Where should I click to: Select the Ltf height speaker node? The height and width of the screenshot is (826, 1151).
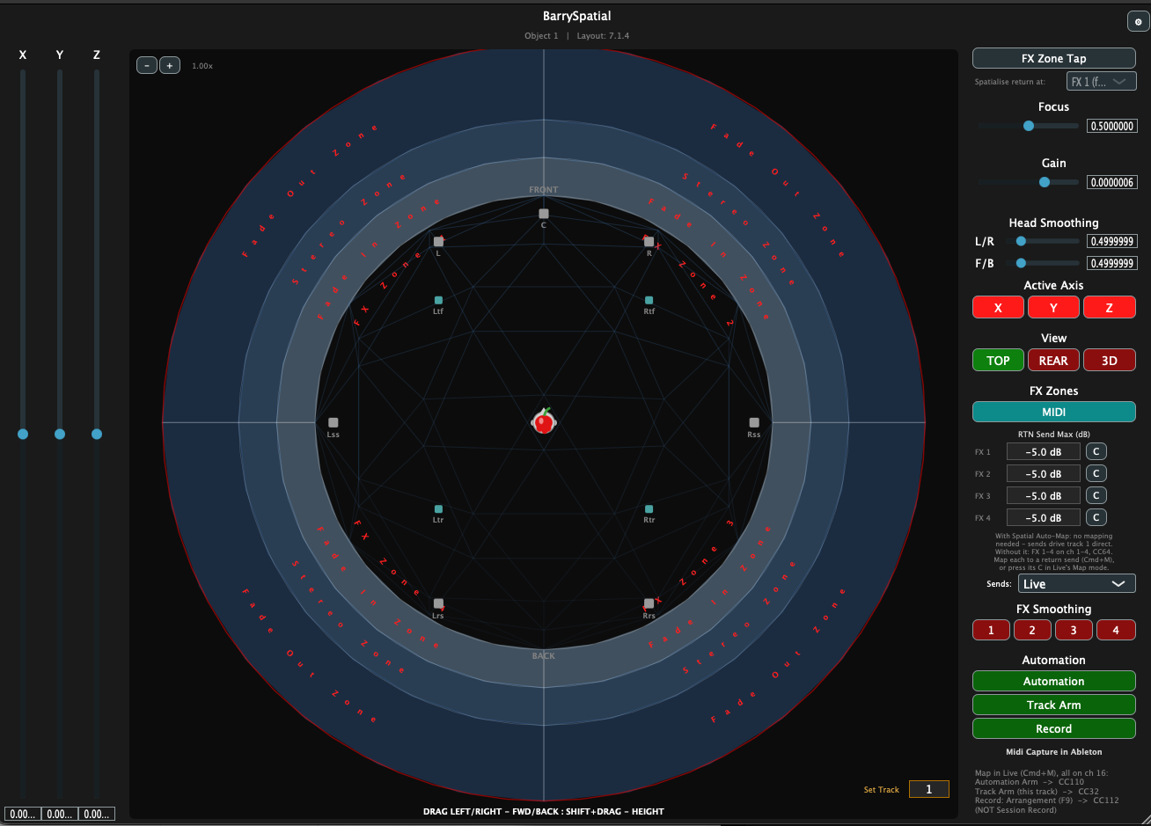438,300
